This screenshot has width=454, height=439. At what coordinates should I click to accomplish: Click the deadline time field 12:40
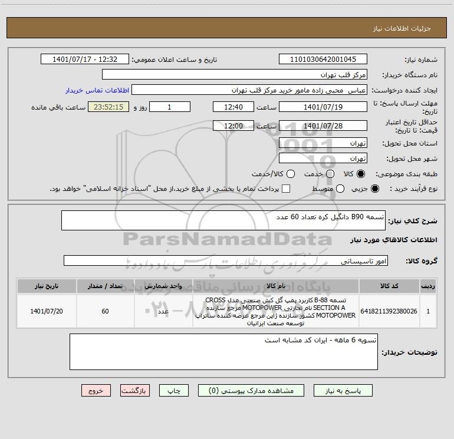(233, 107)
